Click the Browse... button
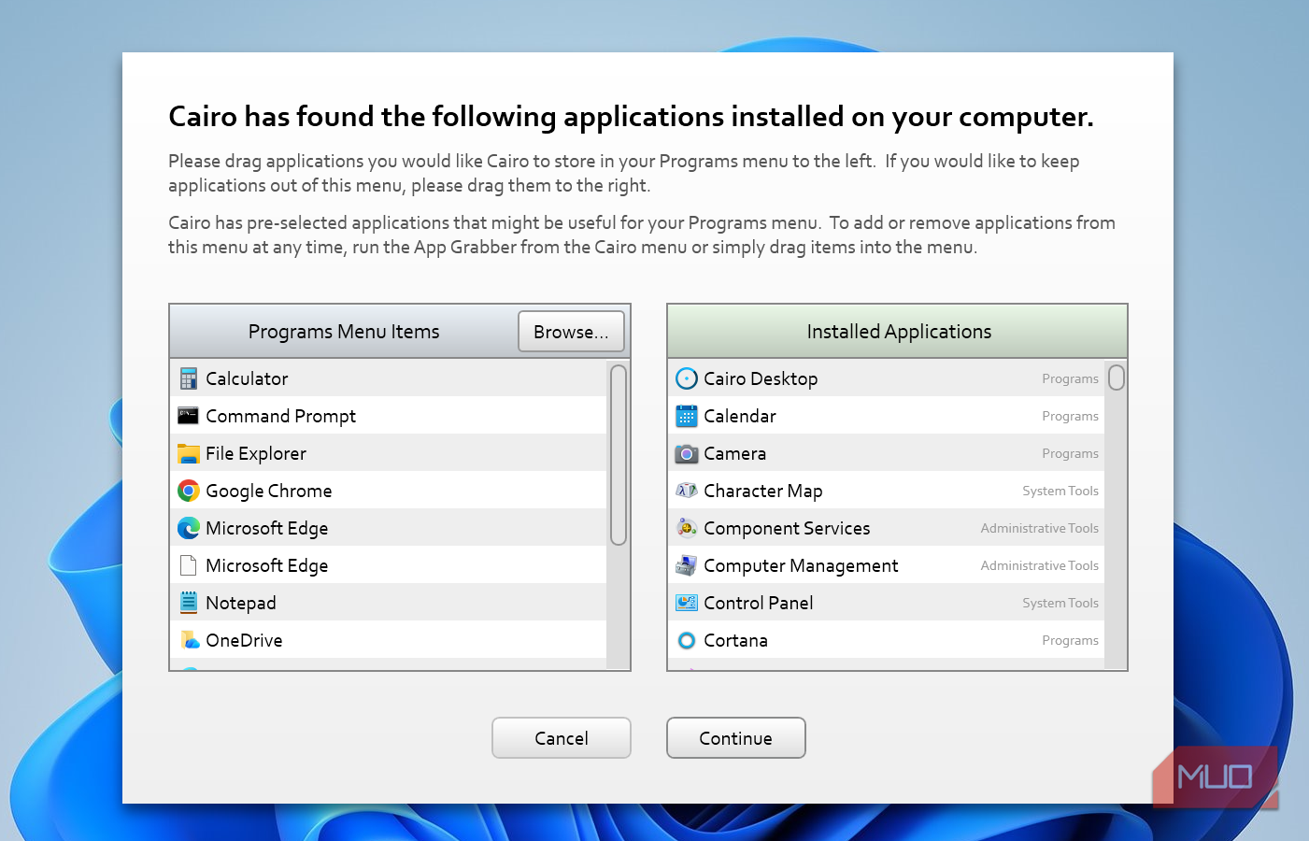This screenshot has height=841, width=1309. pos(571,332)
